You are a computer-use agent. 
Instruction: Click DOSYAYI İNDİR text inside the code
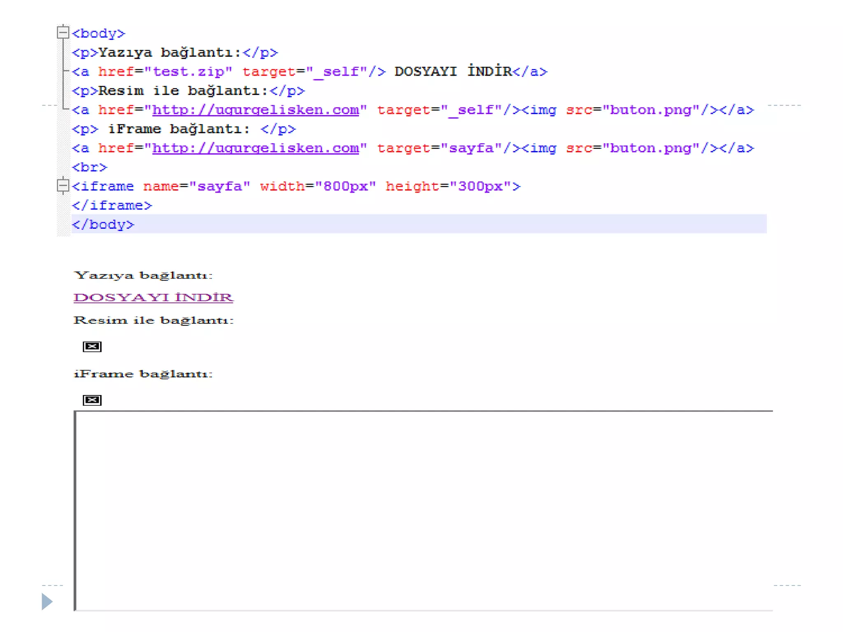pyautogui.click(x=453, y=72)
